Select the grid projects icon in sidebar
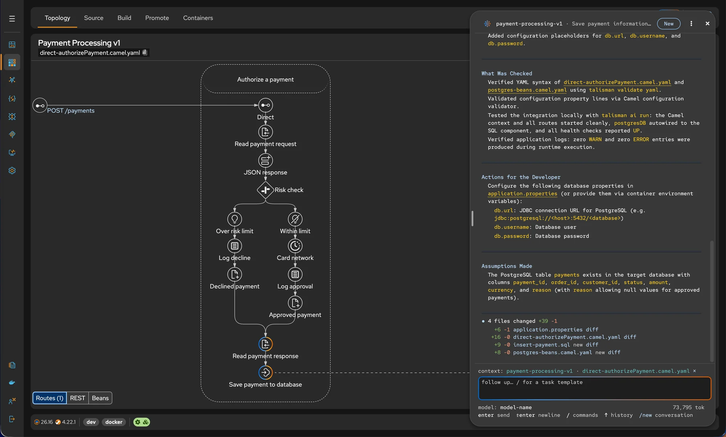 pyautogui.click(x=12, y=62)
